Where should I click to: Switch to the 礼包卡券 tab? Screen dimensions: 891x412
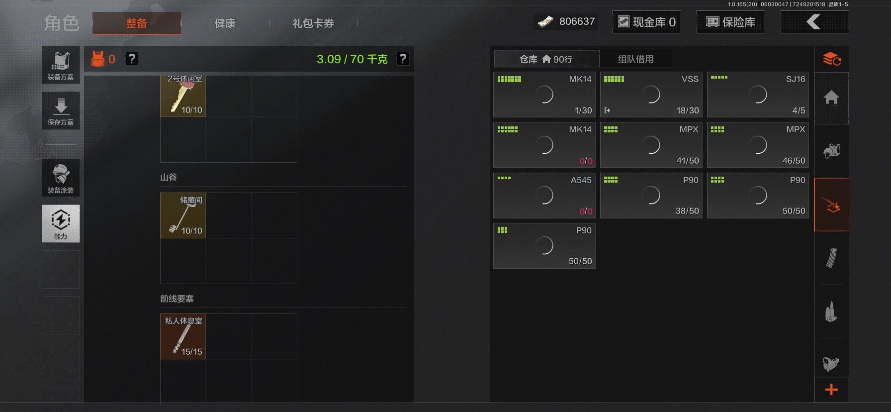[x=313, y=23]
